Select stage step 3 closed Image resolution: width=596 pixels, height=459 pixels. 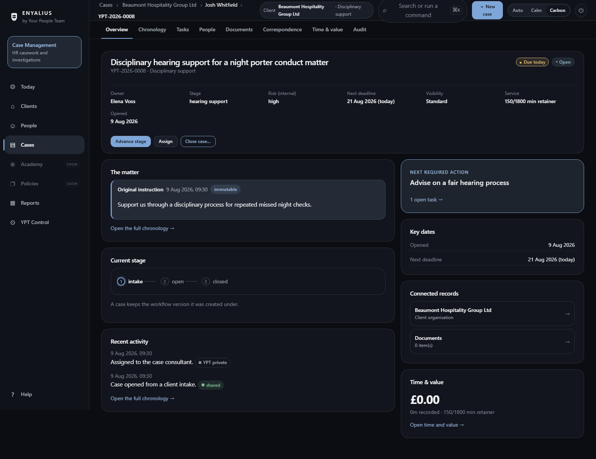point(215,281)
